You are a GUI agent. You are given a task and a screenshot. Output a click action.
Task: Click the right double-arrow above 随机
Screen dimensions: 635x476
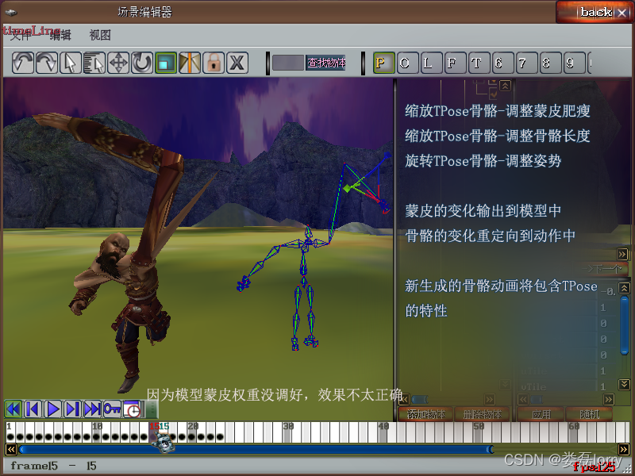(608, 400)
